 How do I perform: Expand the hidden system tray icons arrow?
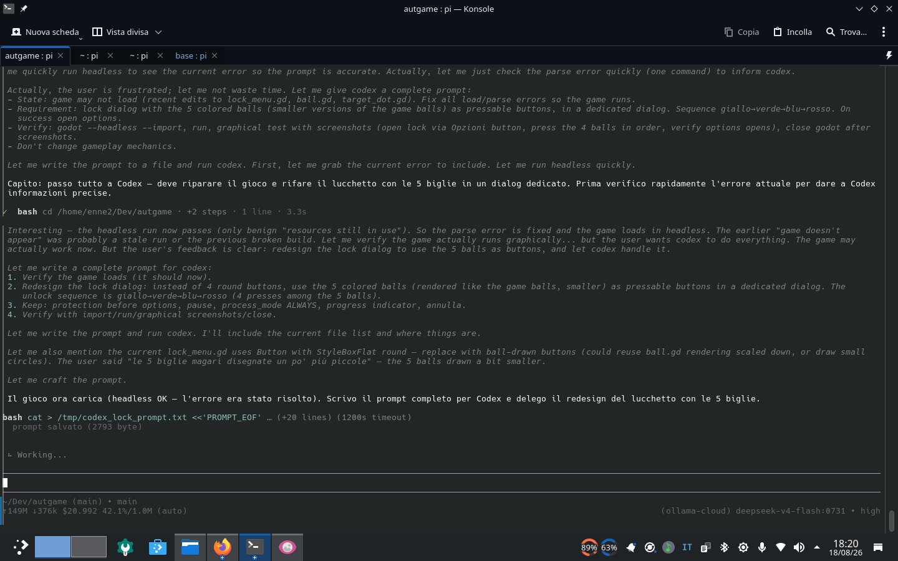[817, 547]
